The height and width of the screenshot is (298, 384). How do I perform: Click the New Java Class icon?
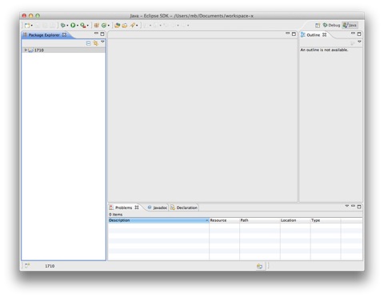(x=104, y=25)
